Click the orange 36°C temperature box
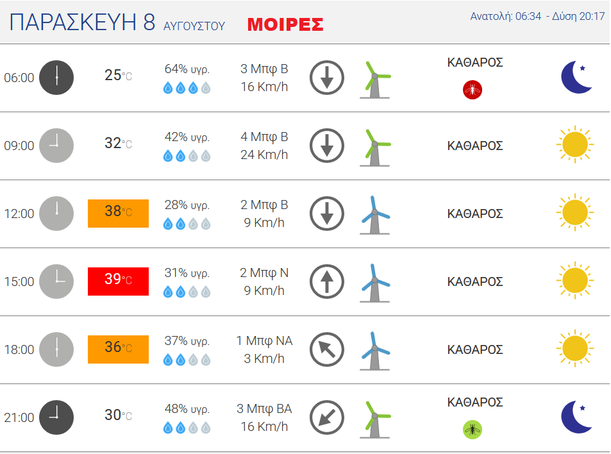 point(118,349)
